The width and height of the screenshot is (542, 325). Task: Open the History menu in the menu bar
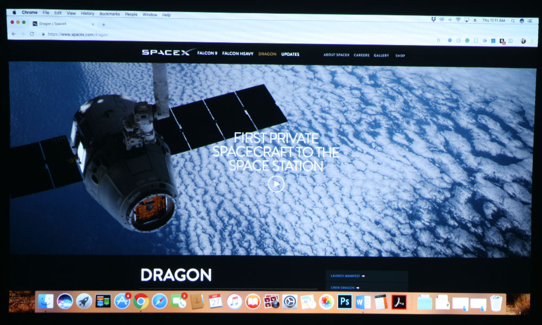(x=87, y=13)
